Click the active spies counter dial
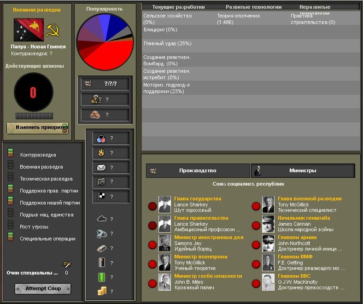 [x=34, y=92]
